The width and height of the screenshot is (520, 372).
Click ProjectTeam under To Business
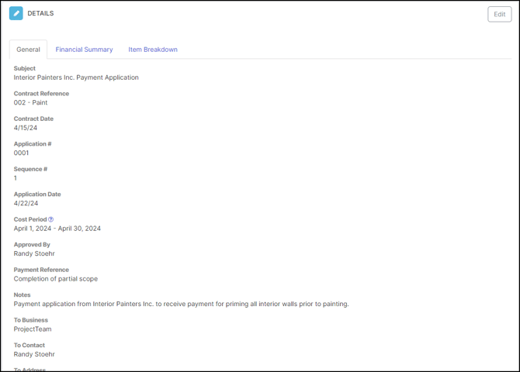33,329
